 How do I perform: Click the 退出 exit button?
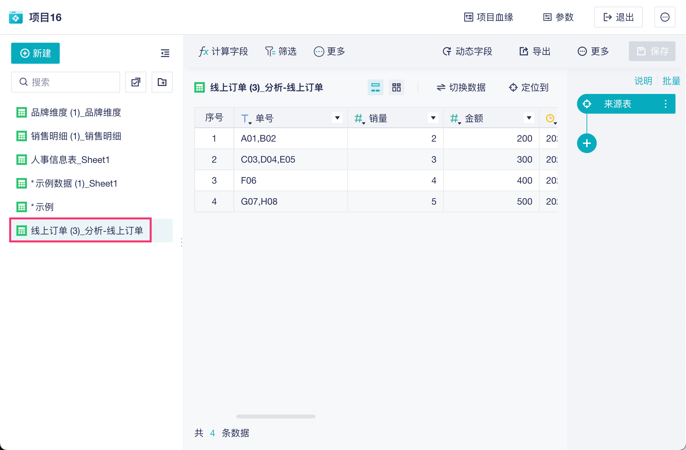pyautogui.click(x=618, y=17)
